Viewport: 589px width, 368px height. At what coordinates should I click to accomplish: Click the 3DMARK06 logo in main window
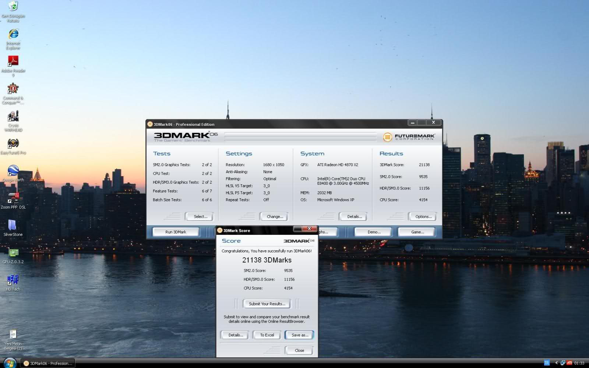click(x=186, y=137)
